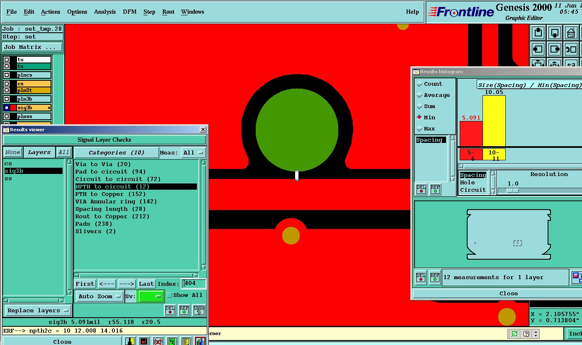Click DEL icon beside measurements status
This screenshot has width=582, height=345.
pos(421,277)
